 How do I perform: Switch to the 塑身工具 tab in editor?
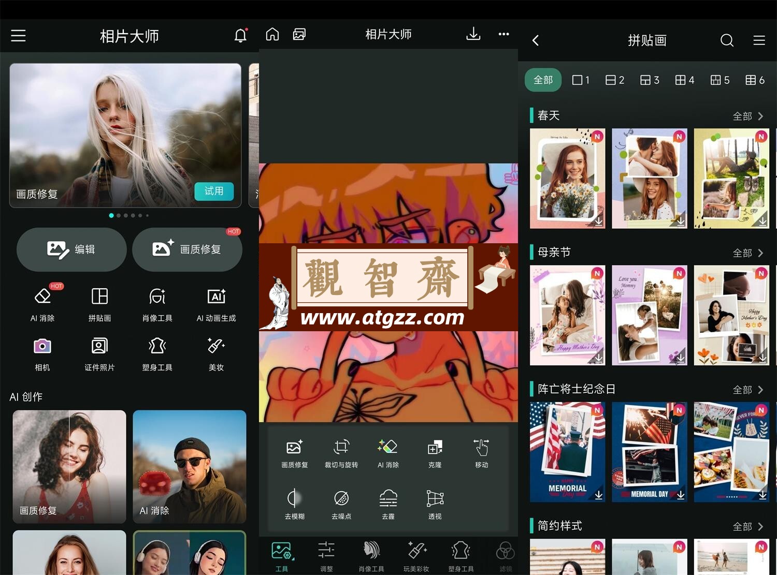point(461,556)
